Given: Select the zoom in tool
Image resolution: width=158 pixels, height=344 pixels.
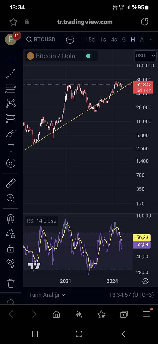Looking at the screenshot, I should [11, 198].
